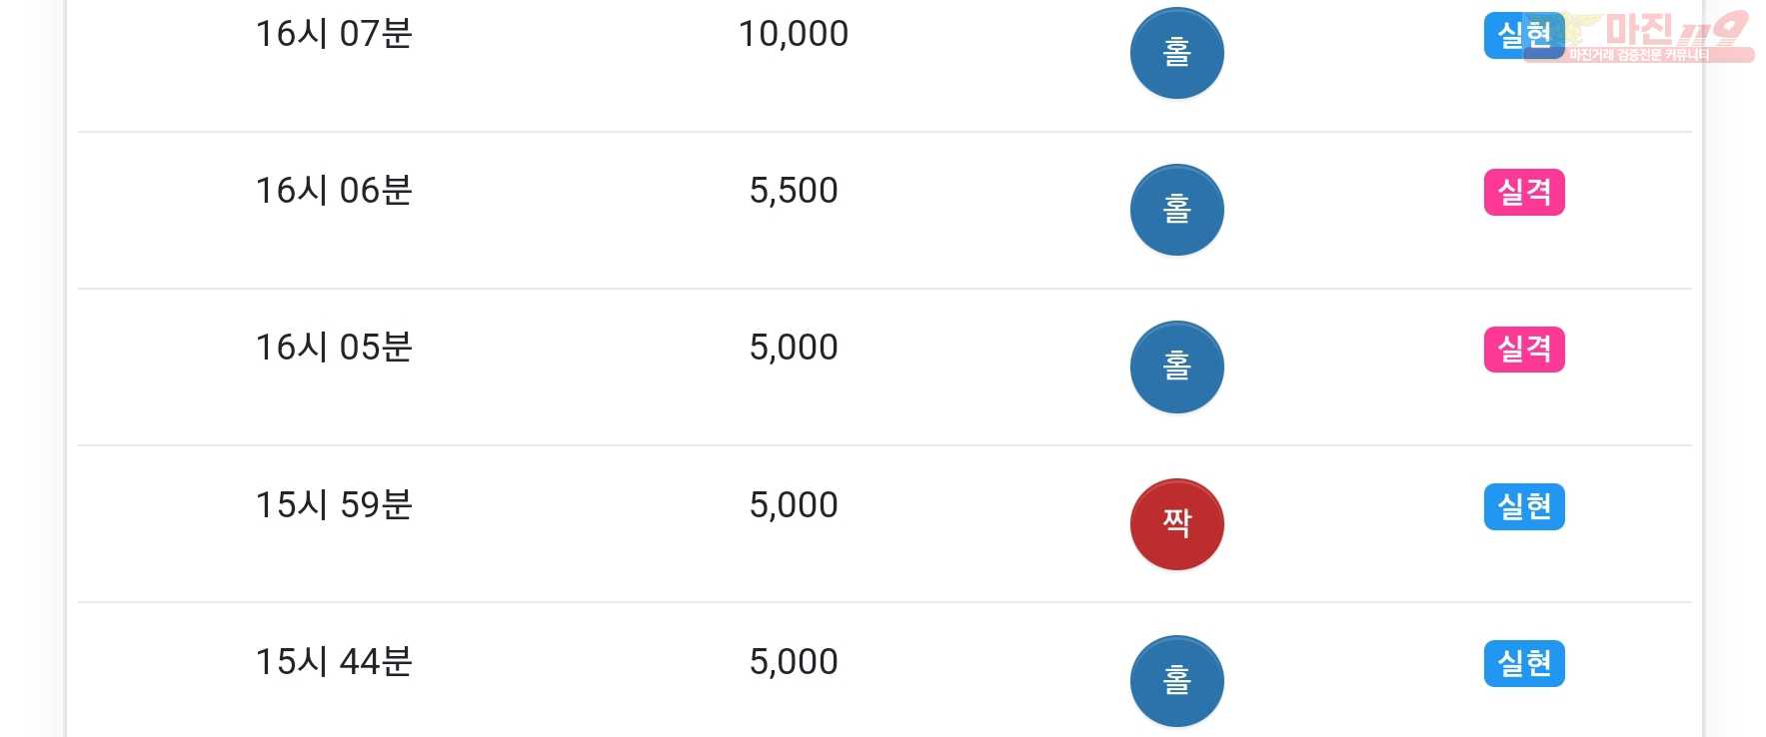Select the 15시 59분 time cell
1766x737 pixels.
coord(334,504)
